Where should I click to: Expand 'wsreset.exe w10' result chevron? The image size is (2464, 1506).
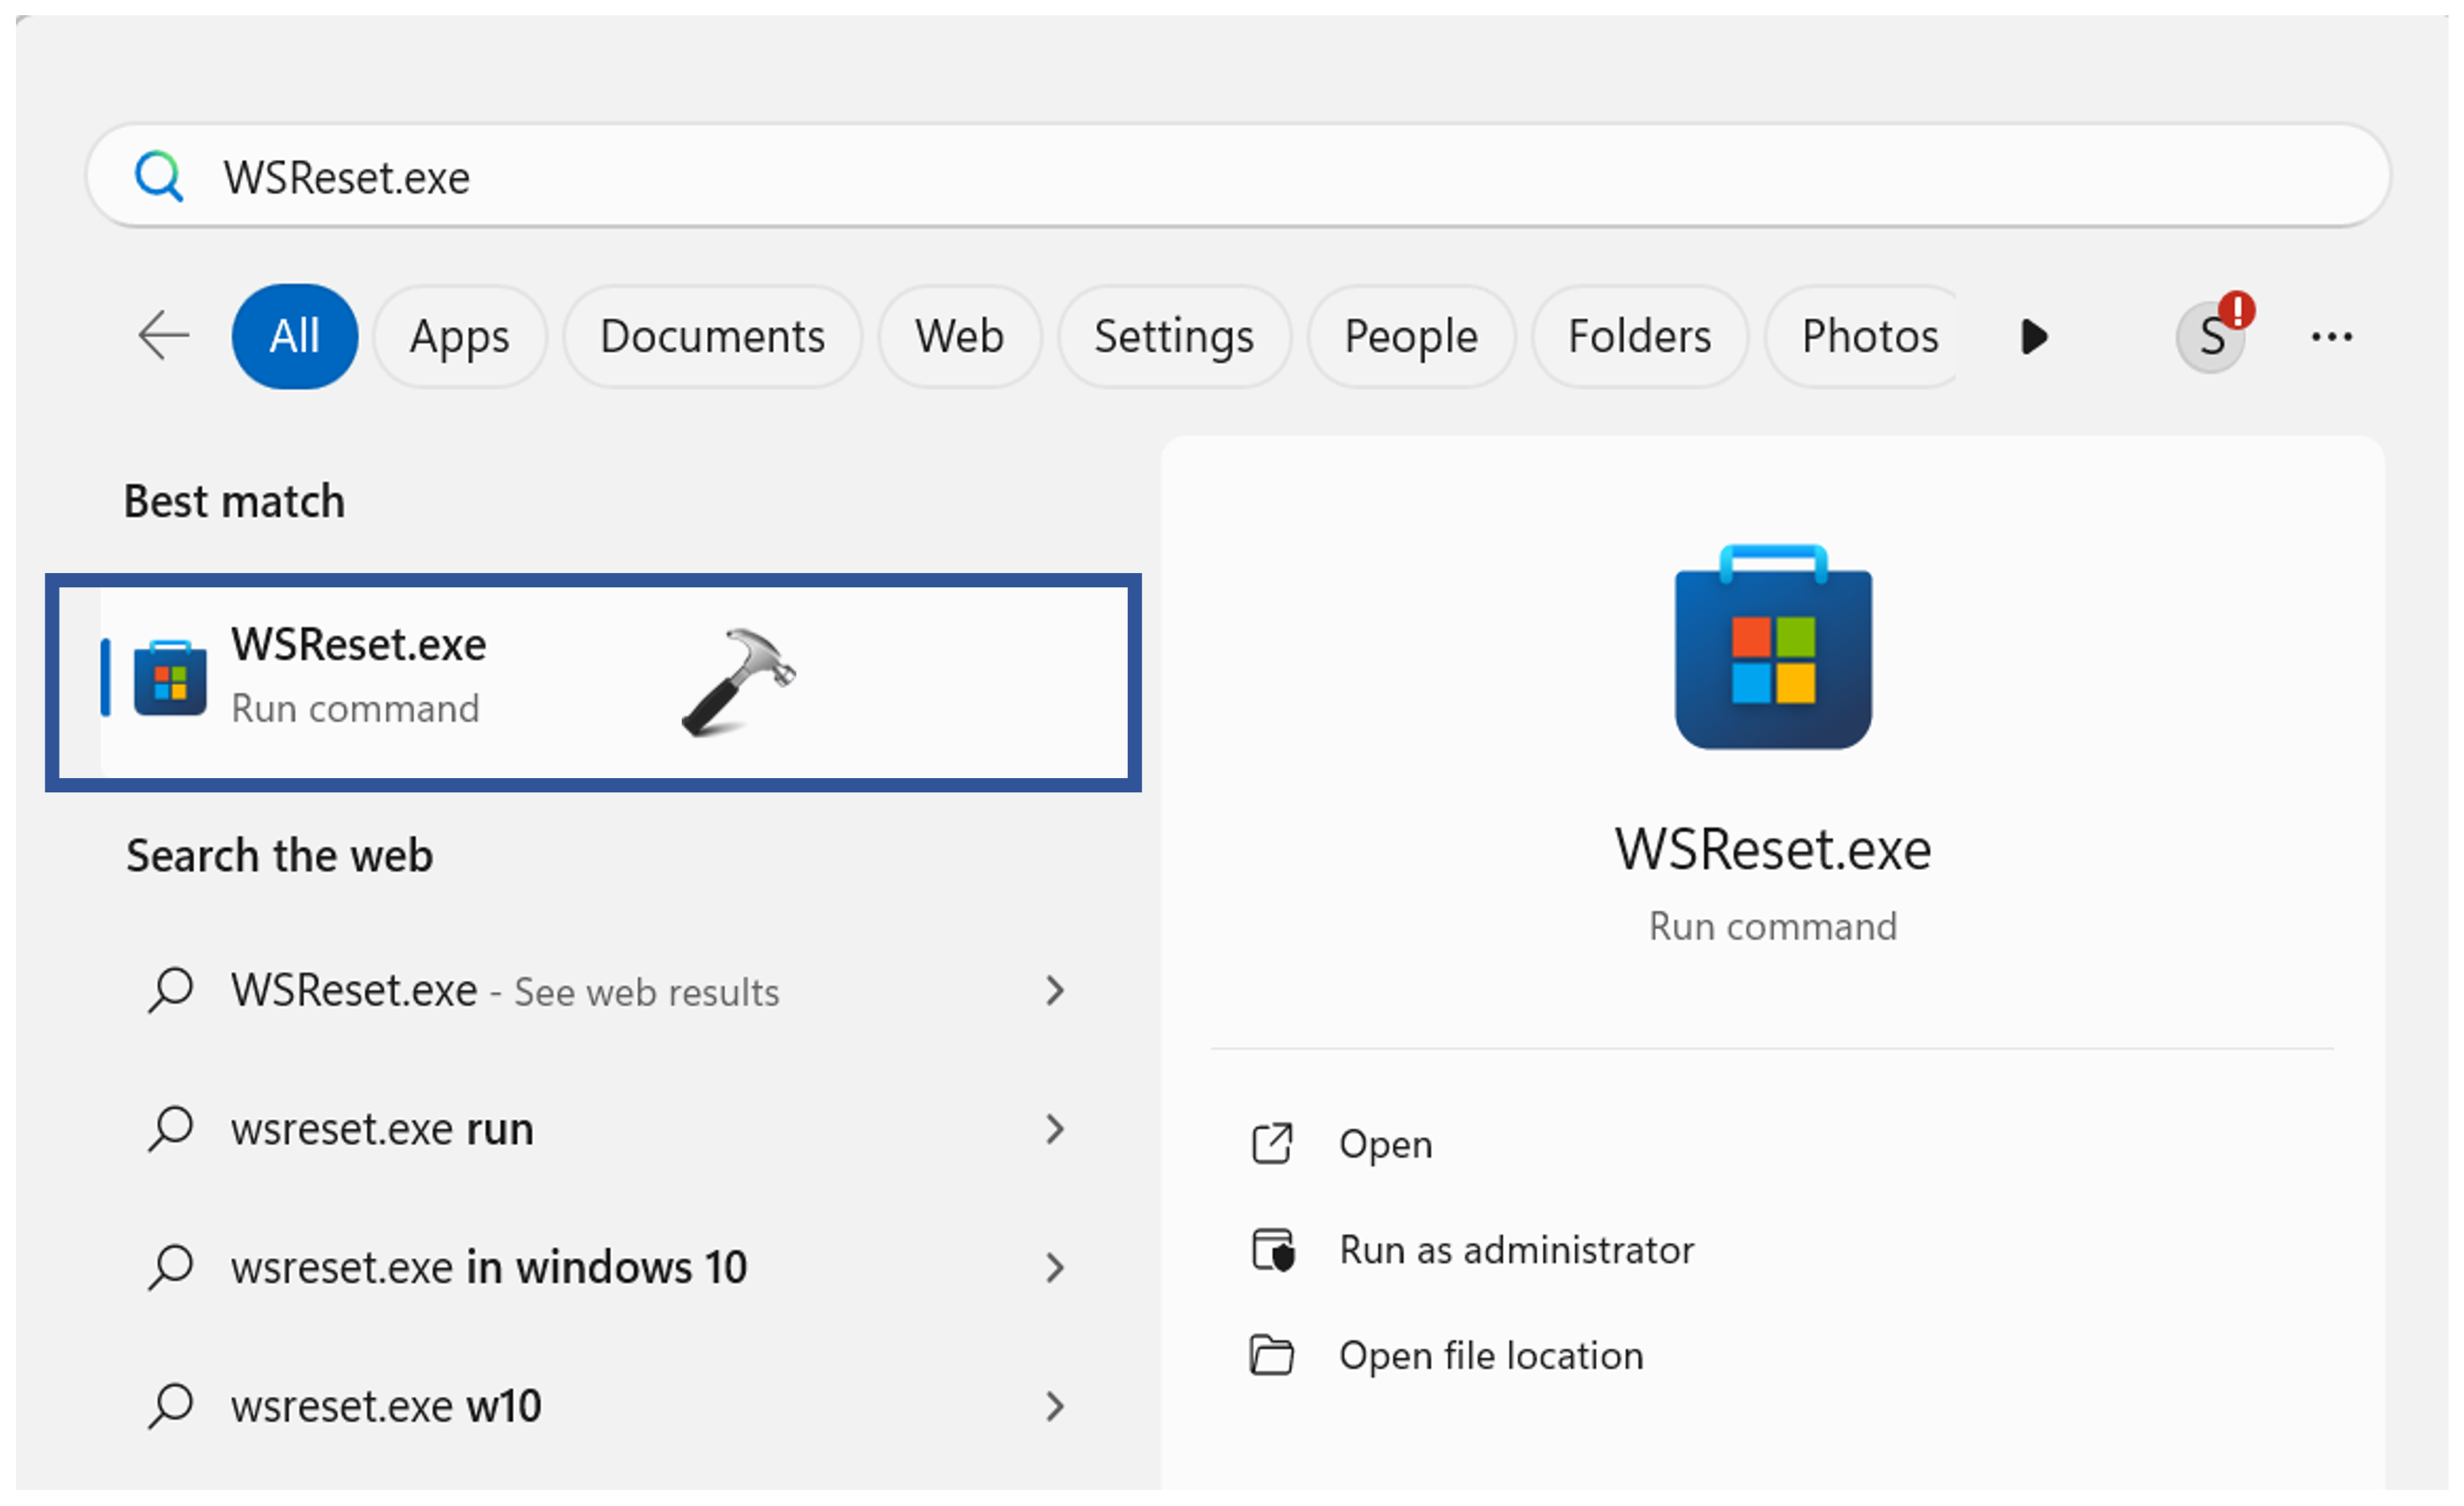[1055, 1407]
